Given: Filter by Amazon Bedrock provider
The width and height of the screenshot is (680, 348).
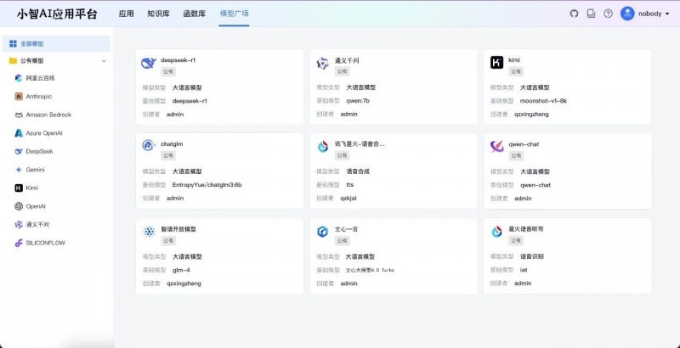Looking at the screenshot, I should 48,115.
